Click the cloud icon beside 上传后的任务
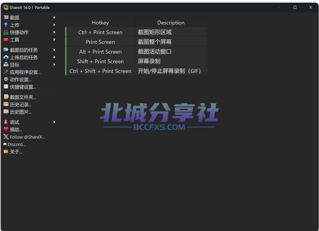Image resolution: width=319 pixels, height=231 pixels. tap(6, 57)
